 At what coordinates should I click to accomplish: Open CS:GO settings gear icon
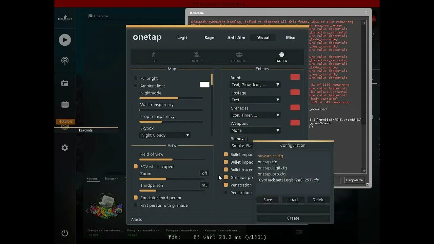click(x=65, y=148)
